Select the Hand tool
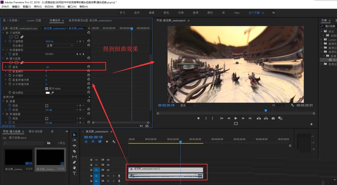The height and width of the screenshot is (185, 337). click(x=74, y=168)
